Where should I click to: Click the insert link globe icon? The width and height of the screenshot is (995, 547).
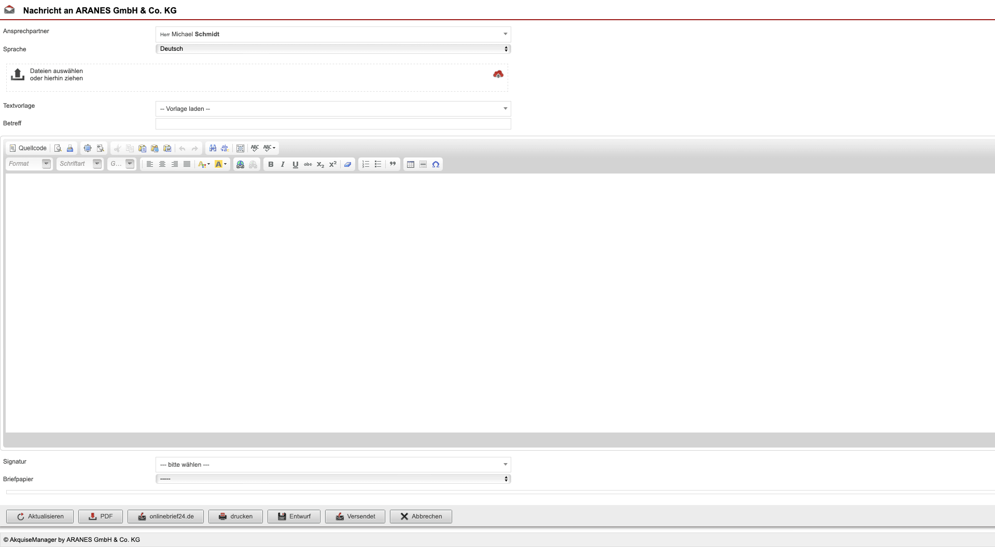(240, 164)
